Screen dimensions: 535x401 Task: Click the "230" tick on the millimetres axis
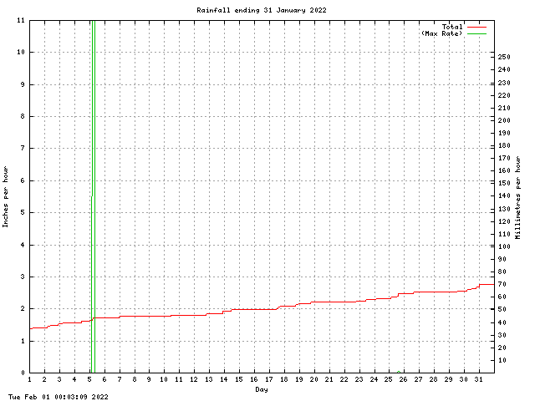pos(504,83)
